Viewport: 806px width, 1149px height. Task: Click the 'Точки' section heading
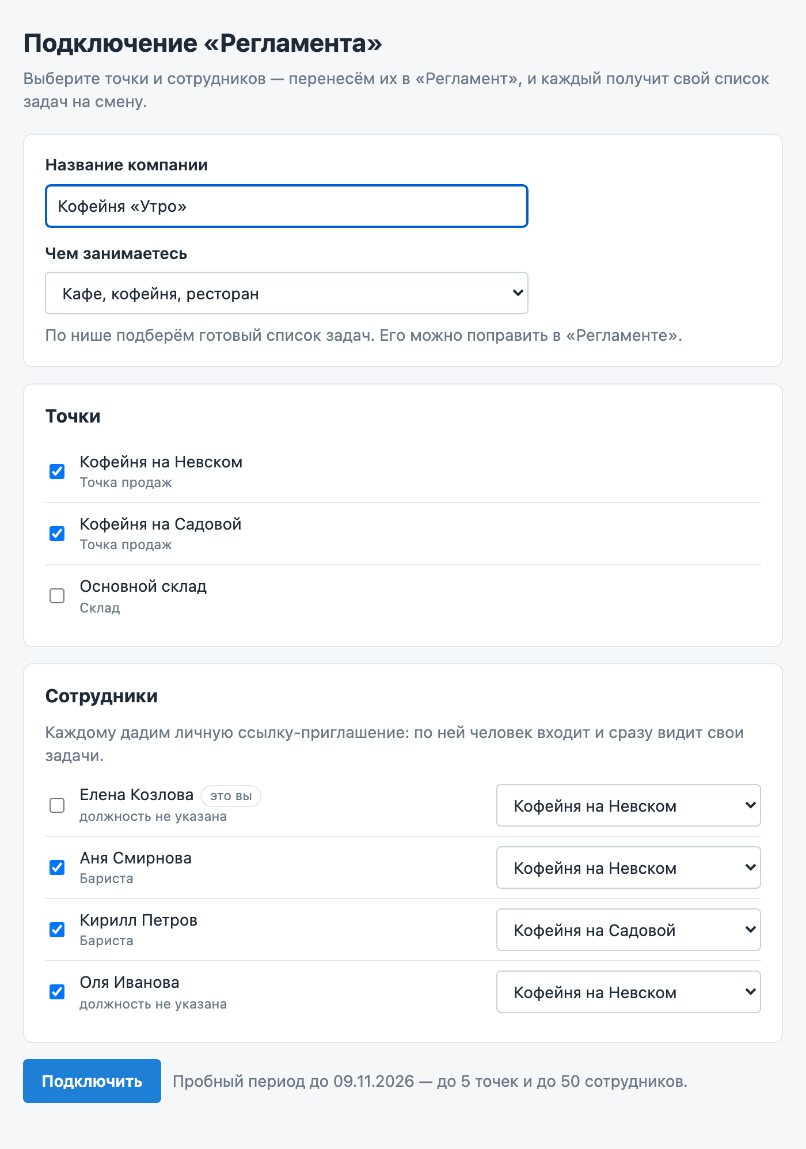pos(73,416)
